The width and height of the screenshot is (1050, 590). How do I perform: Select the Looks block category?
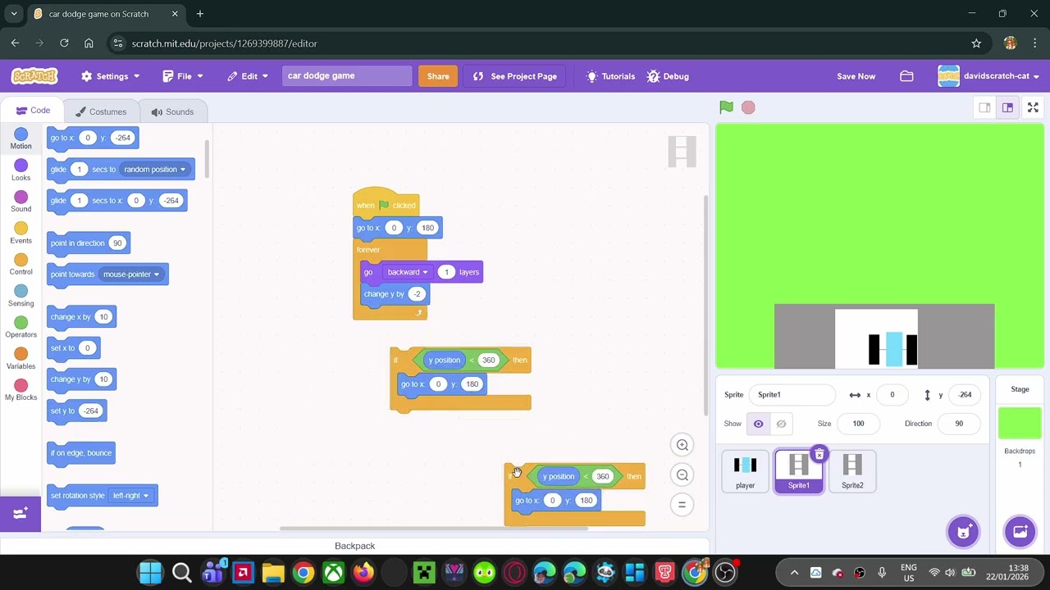coord(21,170)
